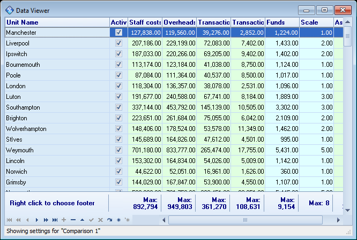This screenshot has width=357, height=240.
Task: Click Weymouth staff costs 701,180.00
Action: pos(145,150)
